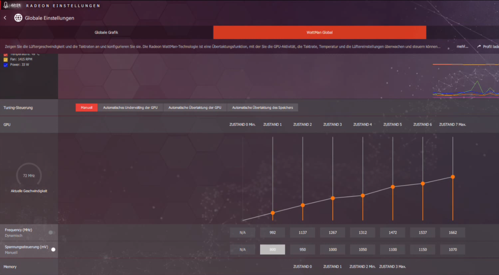This screenshot has height=275, width=499.
Task: Click the Zustand 6 frequency slider handle
Action: (423, 184)
